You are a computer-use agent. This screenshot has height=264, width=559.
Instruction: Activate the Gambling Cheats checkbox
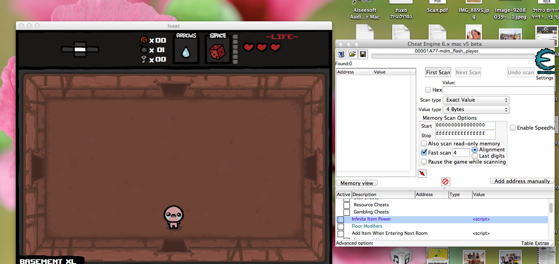click(x=347, y=212)
